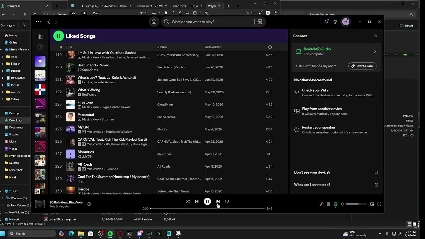The image size is (425, 239).
Task: Pause Liked Songs with the green button
Action: click(58, 36)
